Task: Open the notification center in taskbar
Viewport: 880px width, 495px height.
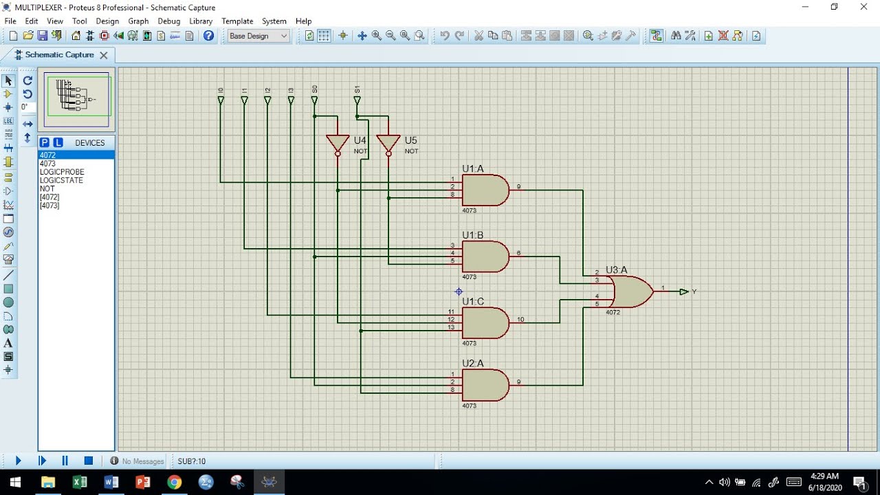Action: (859, 482)
